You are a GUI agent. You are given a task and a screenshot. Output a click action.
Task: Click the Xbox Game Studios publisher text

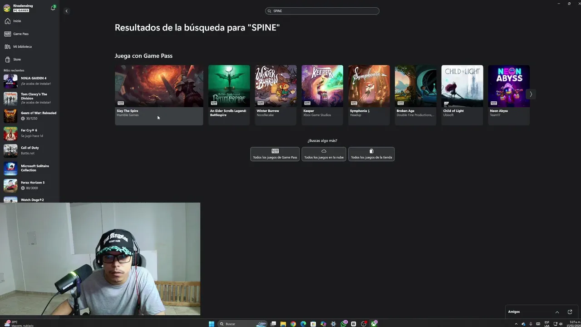coord(317,115)
